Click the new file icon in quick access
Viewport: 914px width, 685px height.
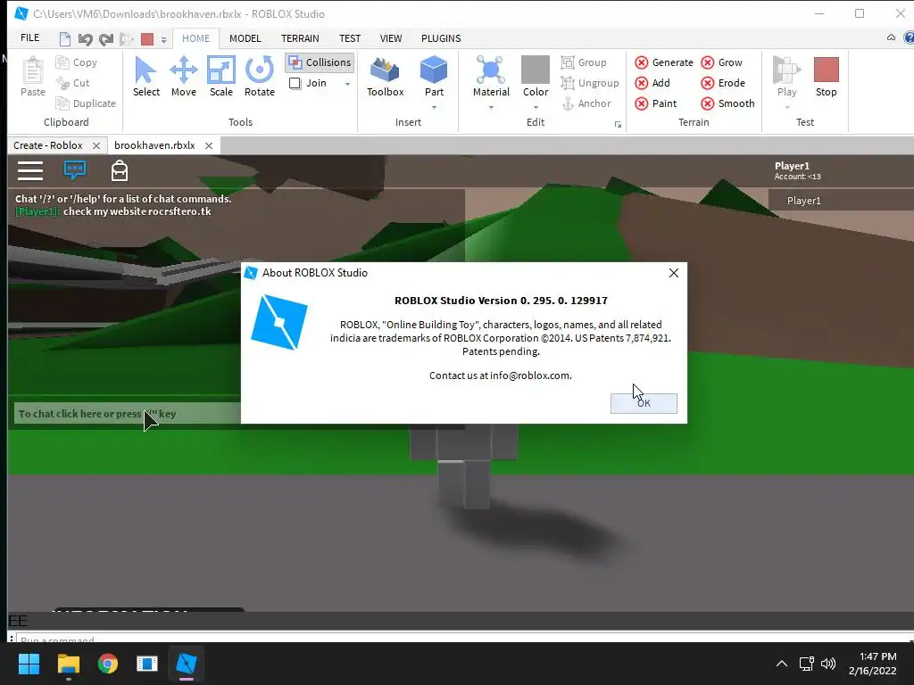click(64, 39)
